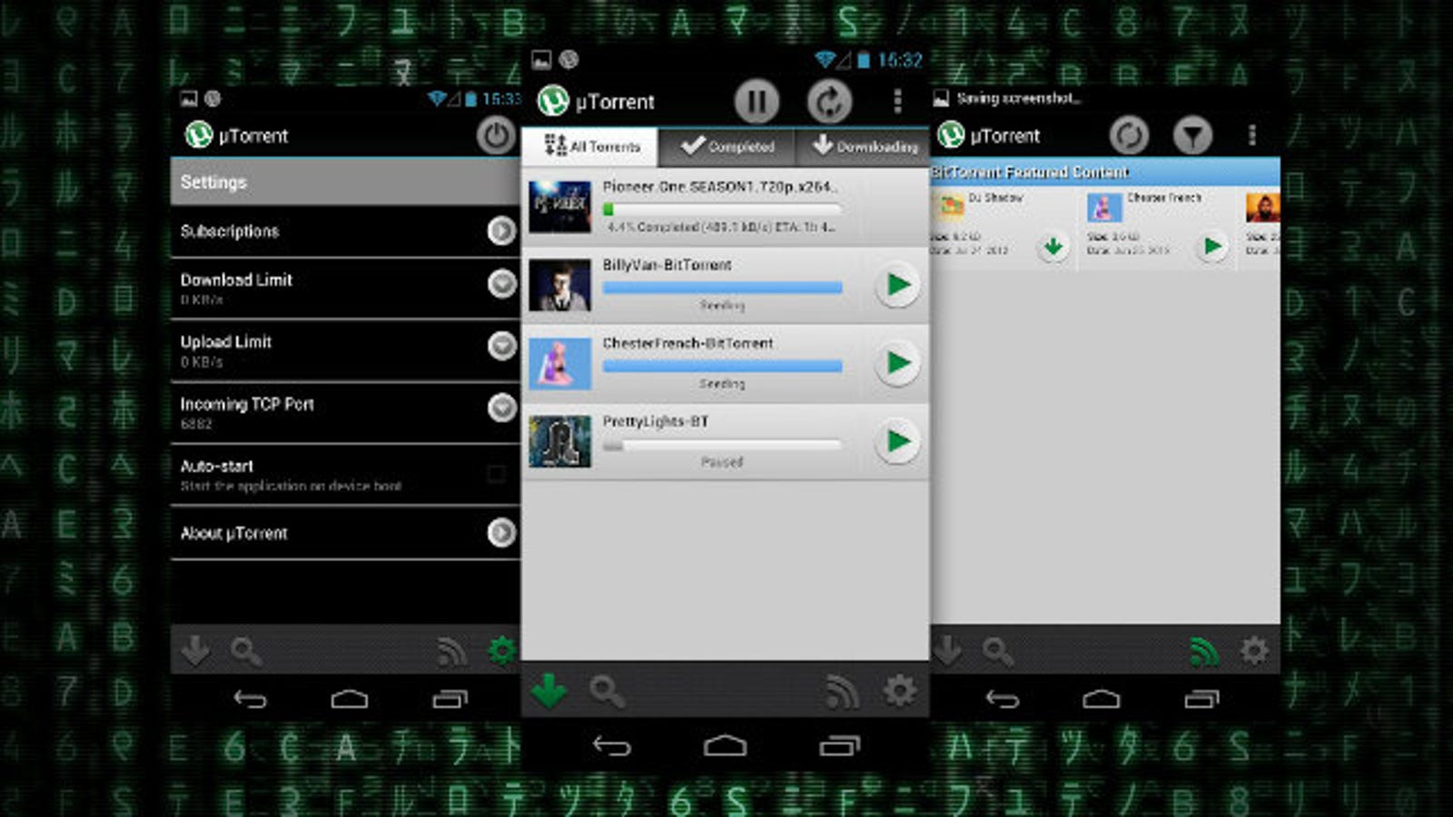Expand the Download Limit setting arrow
1453x817 pixels.
[501, 285]
